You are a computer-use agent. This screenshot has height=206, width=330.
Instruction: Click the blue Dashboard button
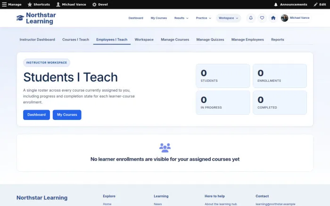[x=36, y=115]
